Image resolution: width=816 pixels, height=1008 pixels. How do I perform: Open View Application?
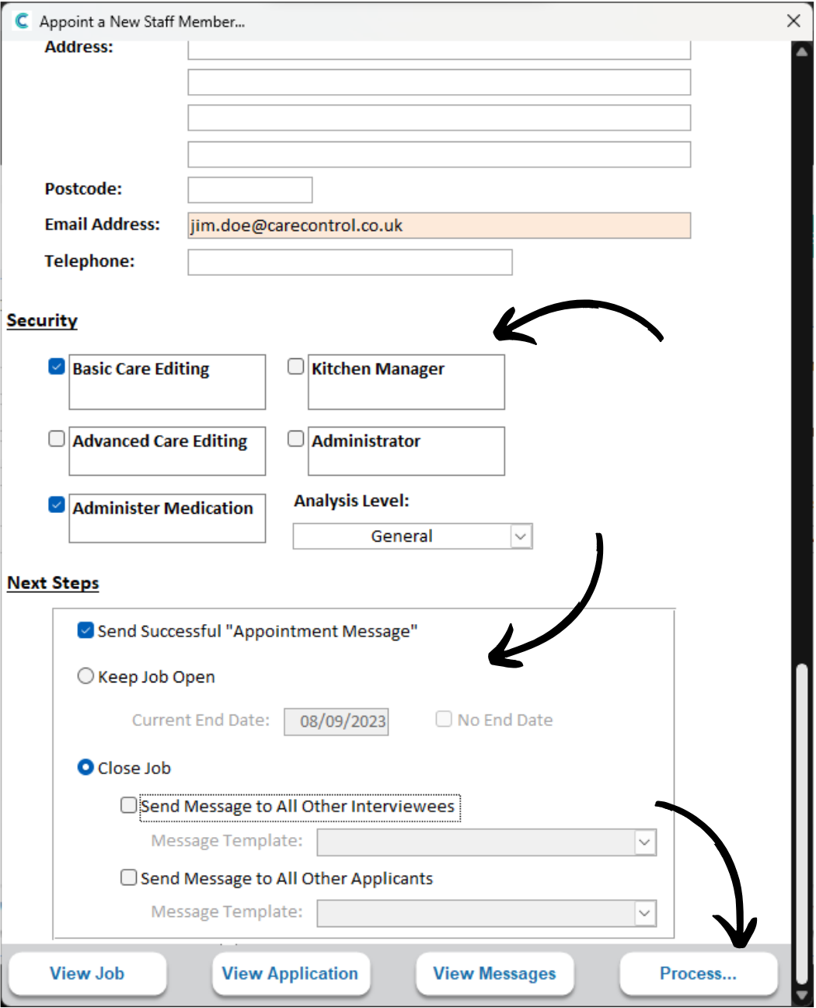coord(291,974)
